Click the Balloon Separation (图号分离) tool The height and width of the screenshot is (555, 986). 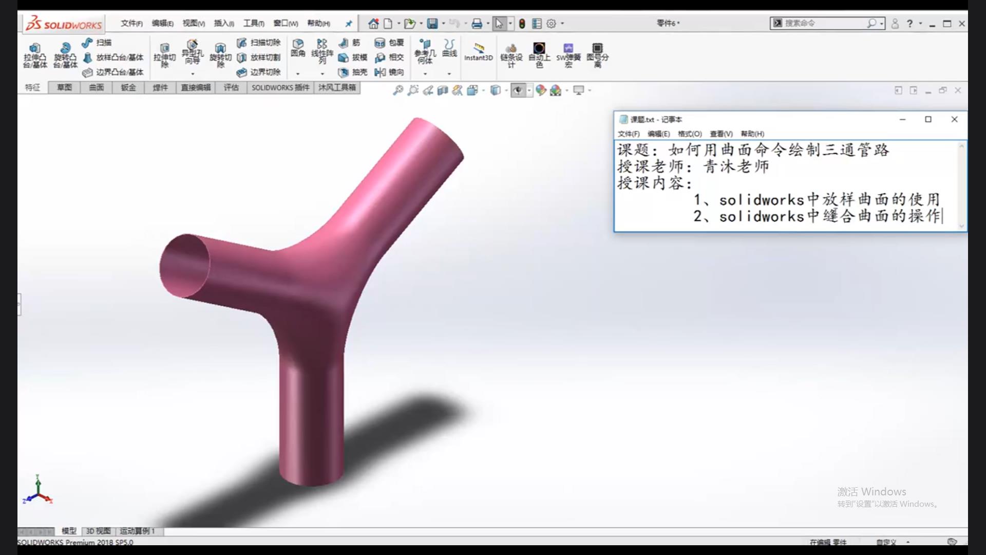pyautogui.click(x=597, y=55)
